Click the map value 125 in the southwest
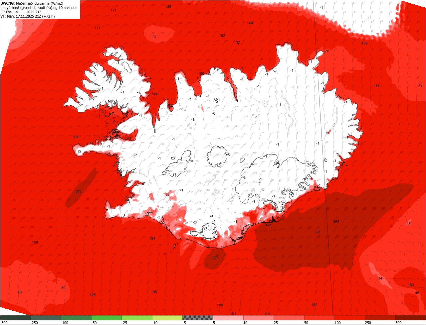426x325 pixels. point(93,295)
